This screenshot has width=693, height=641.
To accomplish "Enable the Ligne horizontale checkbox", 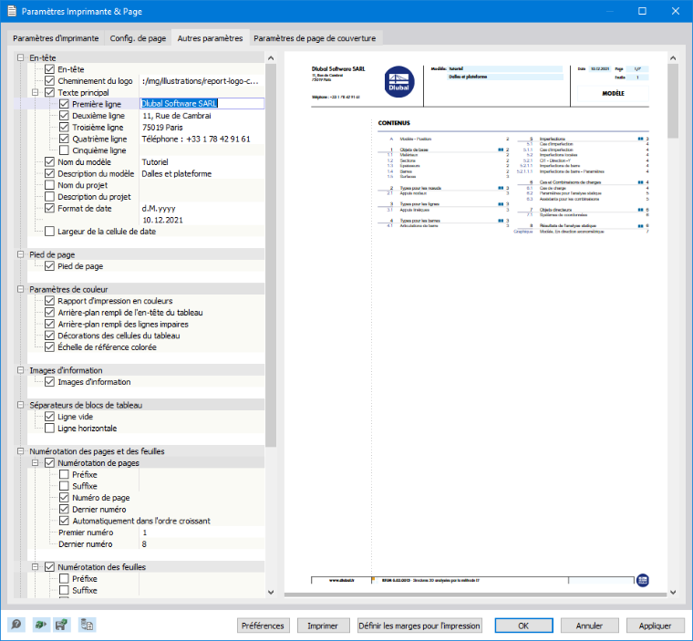I will pos(50,428).
